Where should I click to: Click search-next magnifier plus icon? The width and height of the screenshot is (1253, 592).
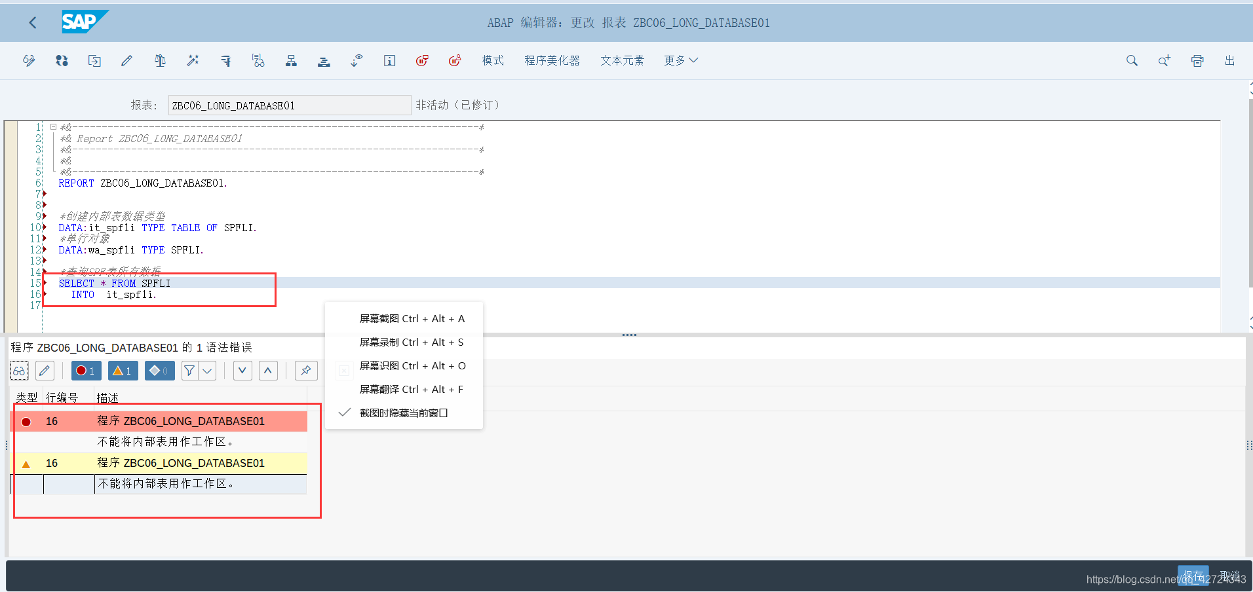(x=1165, y=61)
